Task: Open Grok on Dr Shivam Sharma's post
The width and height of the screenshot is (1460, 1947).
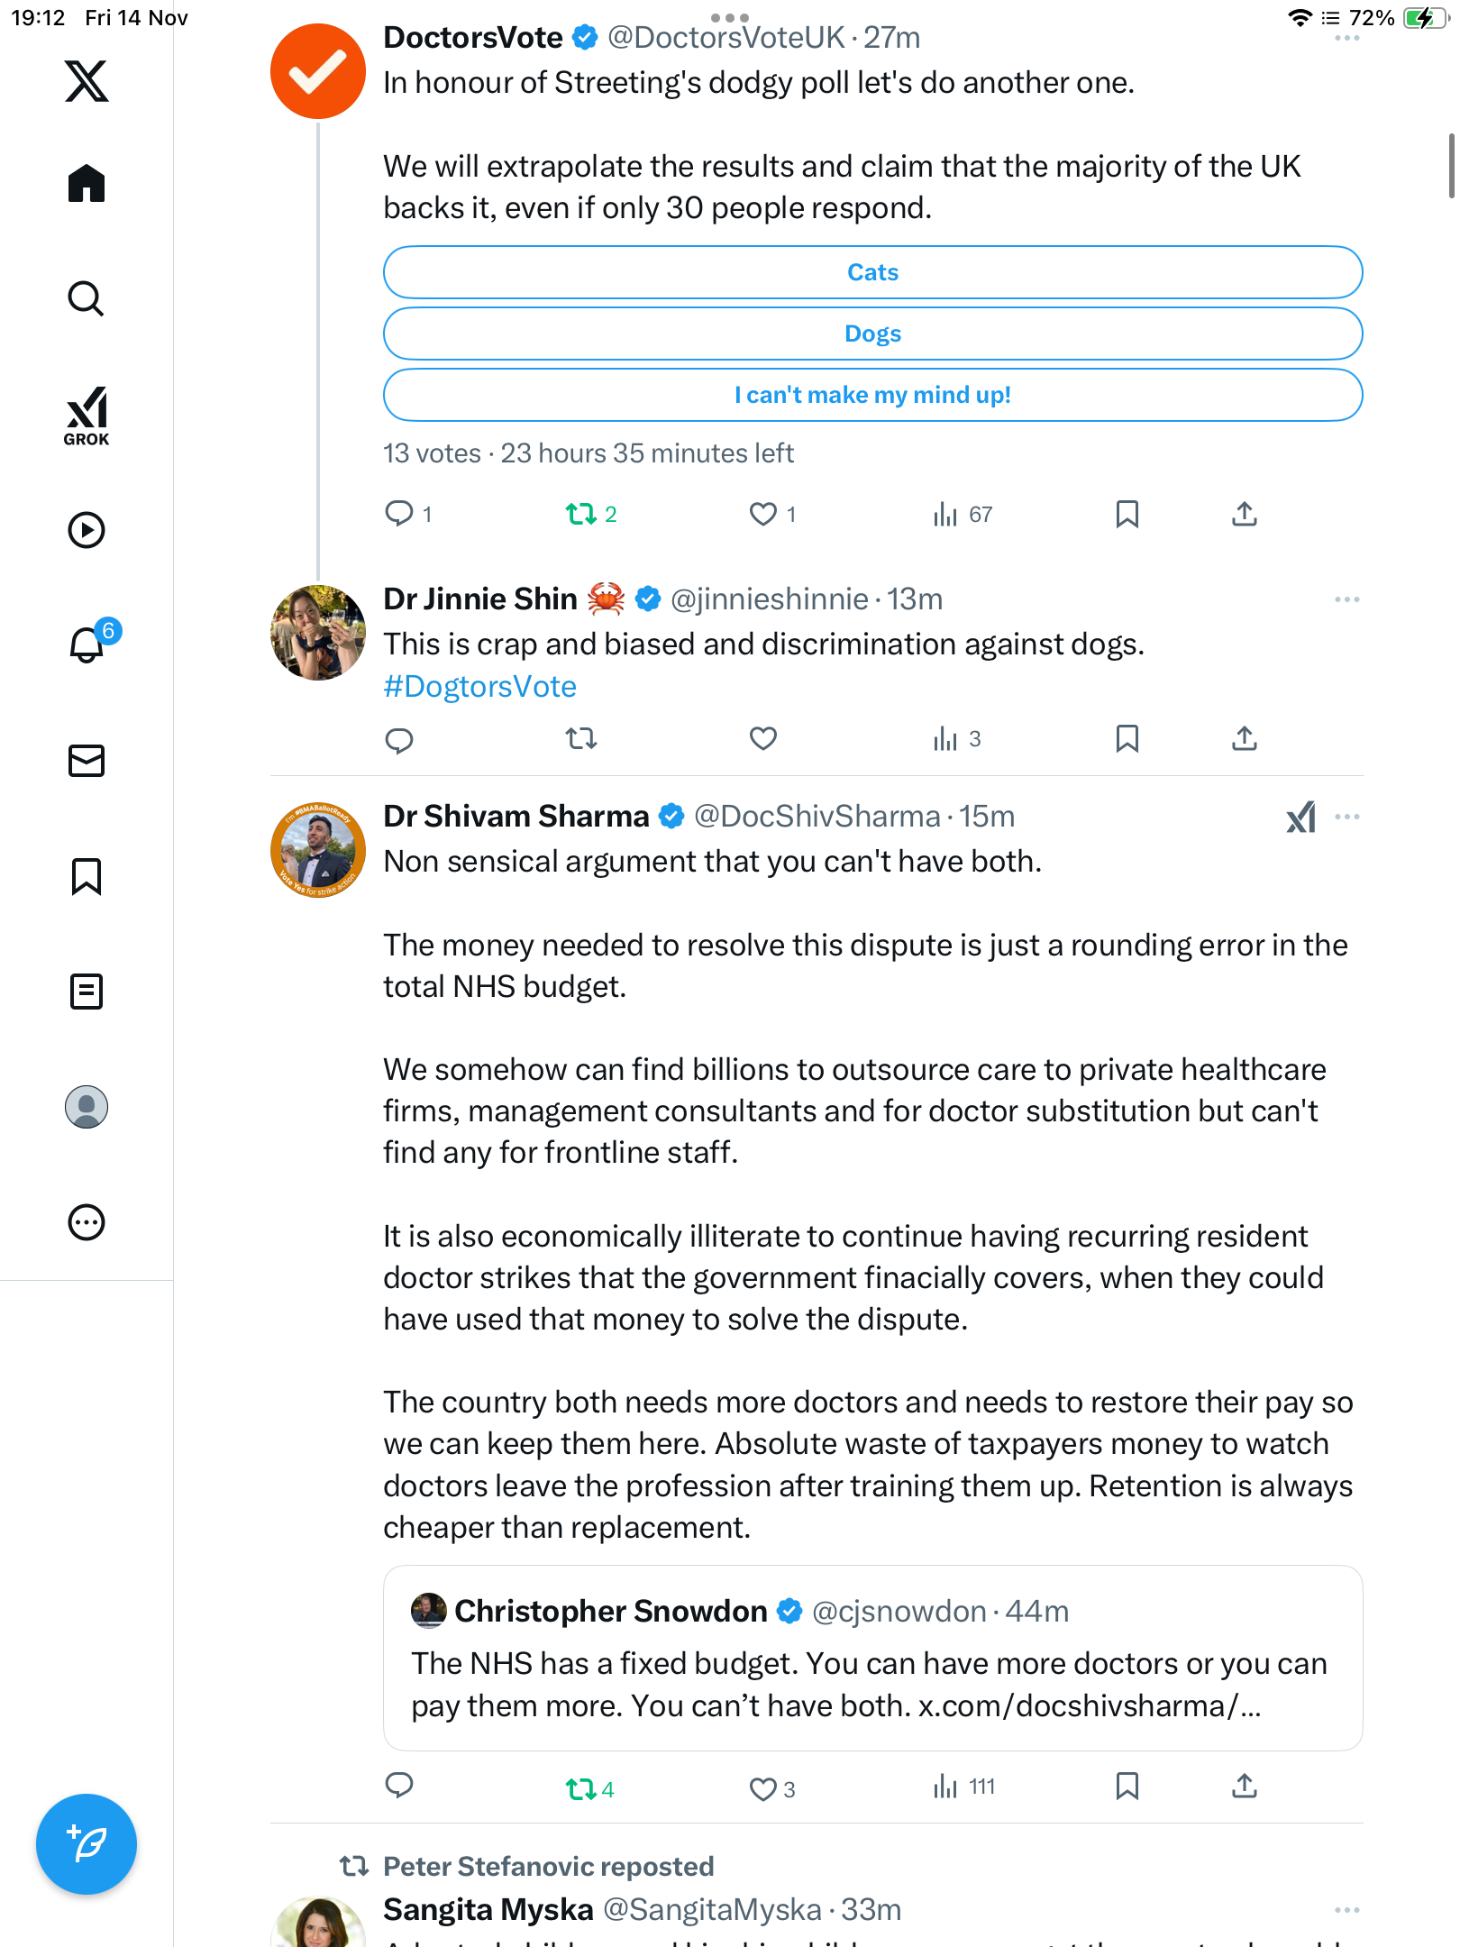Action: point(1300,817)
